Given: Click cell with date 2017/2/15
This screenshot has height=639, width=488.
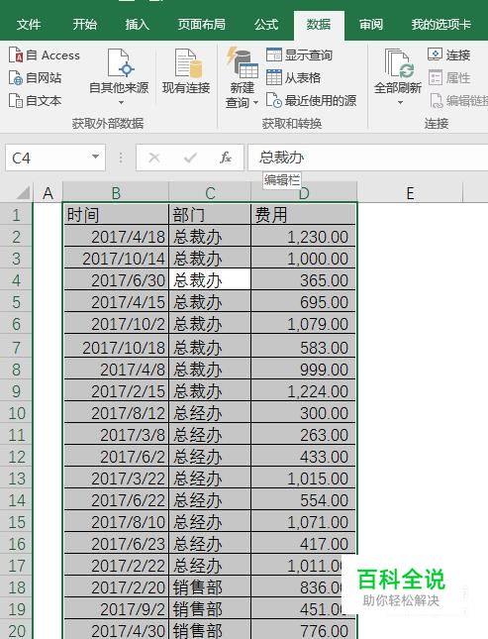Looking at the screenshot, I should 116,391.
